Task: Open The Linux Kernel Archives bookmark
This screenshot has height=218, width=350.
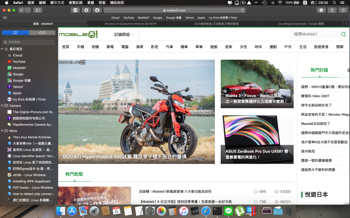Action: tap(32, 137)
